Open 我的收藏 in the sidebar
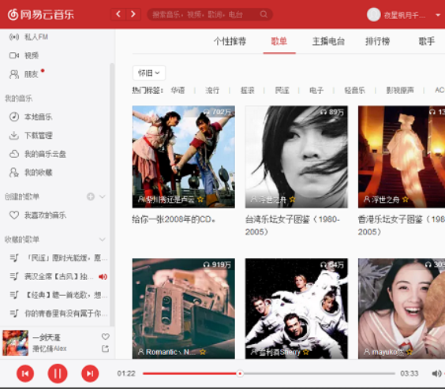Image resolution: width=445 pixels, height=389 pixels. pos(31,172)
